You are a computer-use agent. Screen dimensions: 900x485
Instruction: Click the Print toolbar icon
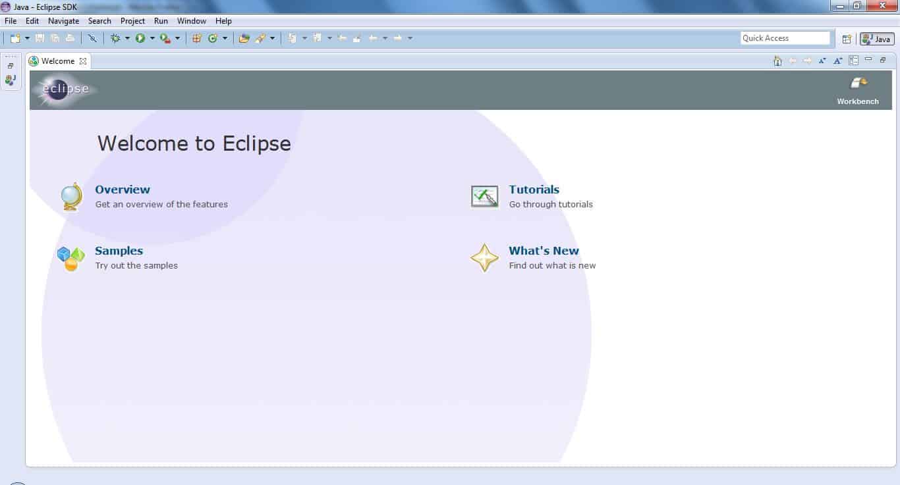(x=70, y=38)
